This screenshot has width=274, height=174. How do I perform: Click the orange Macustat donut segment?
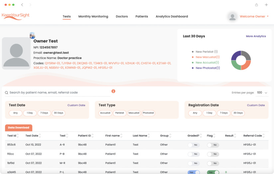click(247, 66)
